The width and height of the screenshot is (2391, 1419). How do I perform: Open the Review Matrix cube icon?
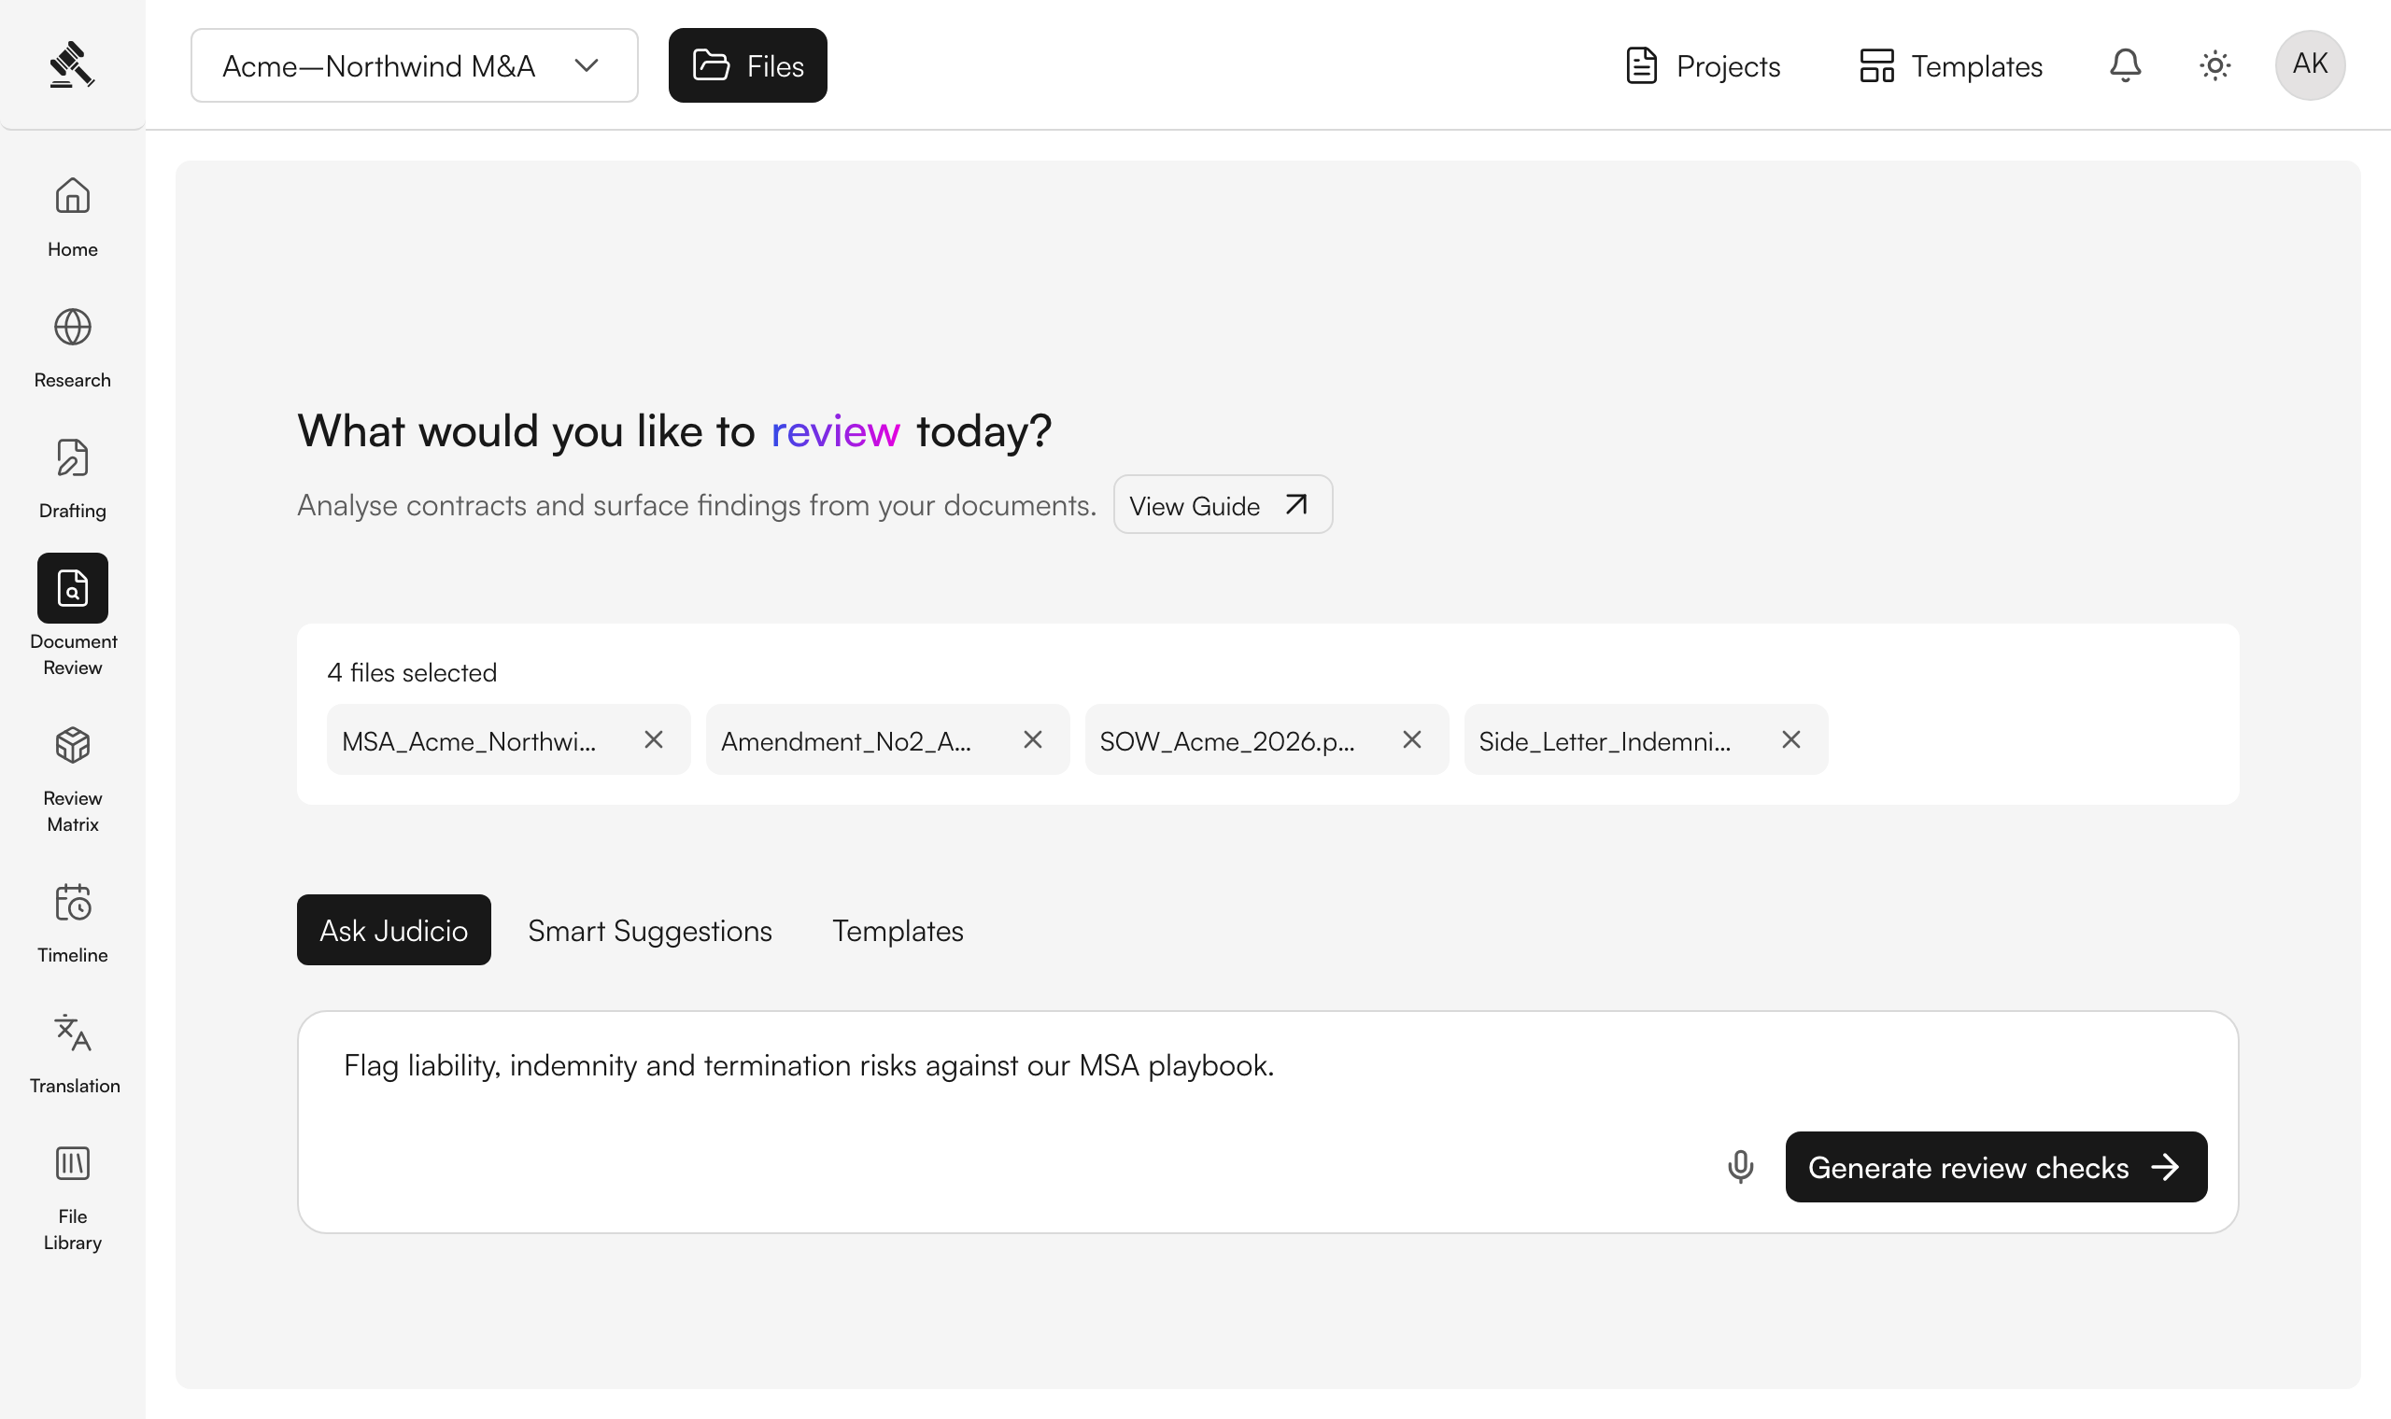73,745
